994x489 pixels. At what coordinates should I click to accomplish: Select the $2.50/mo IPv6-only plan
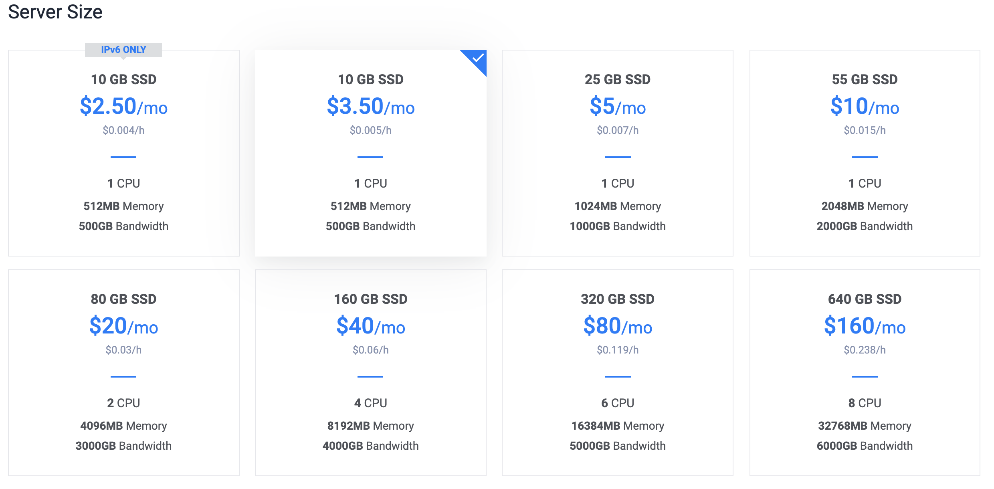tap(124, 153)
